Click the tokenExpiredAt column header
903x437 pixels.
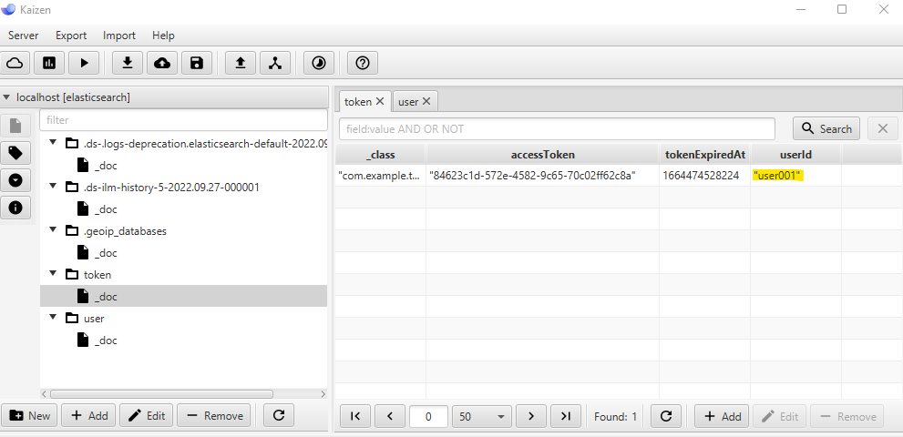pos(705,154)
